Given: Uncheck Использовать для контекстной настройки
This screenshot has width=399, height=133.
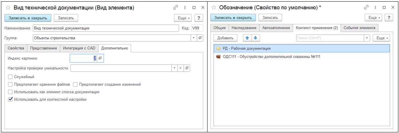Looking at the screenshot, I should click(x=11, y=99).
